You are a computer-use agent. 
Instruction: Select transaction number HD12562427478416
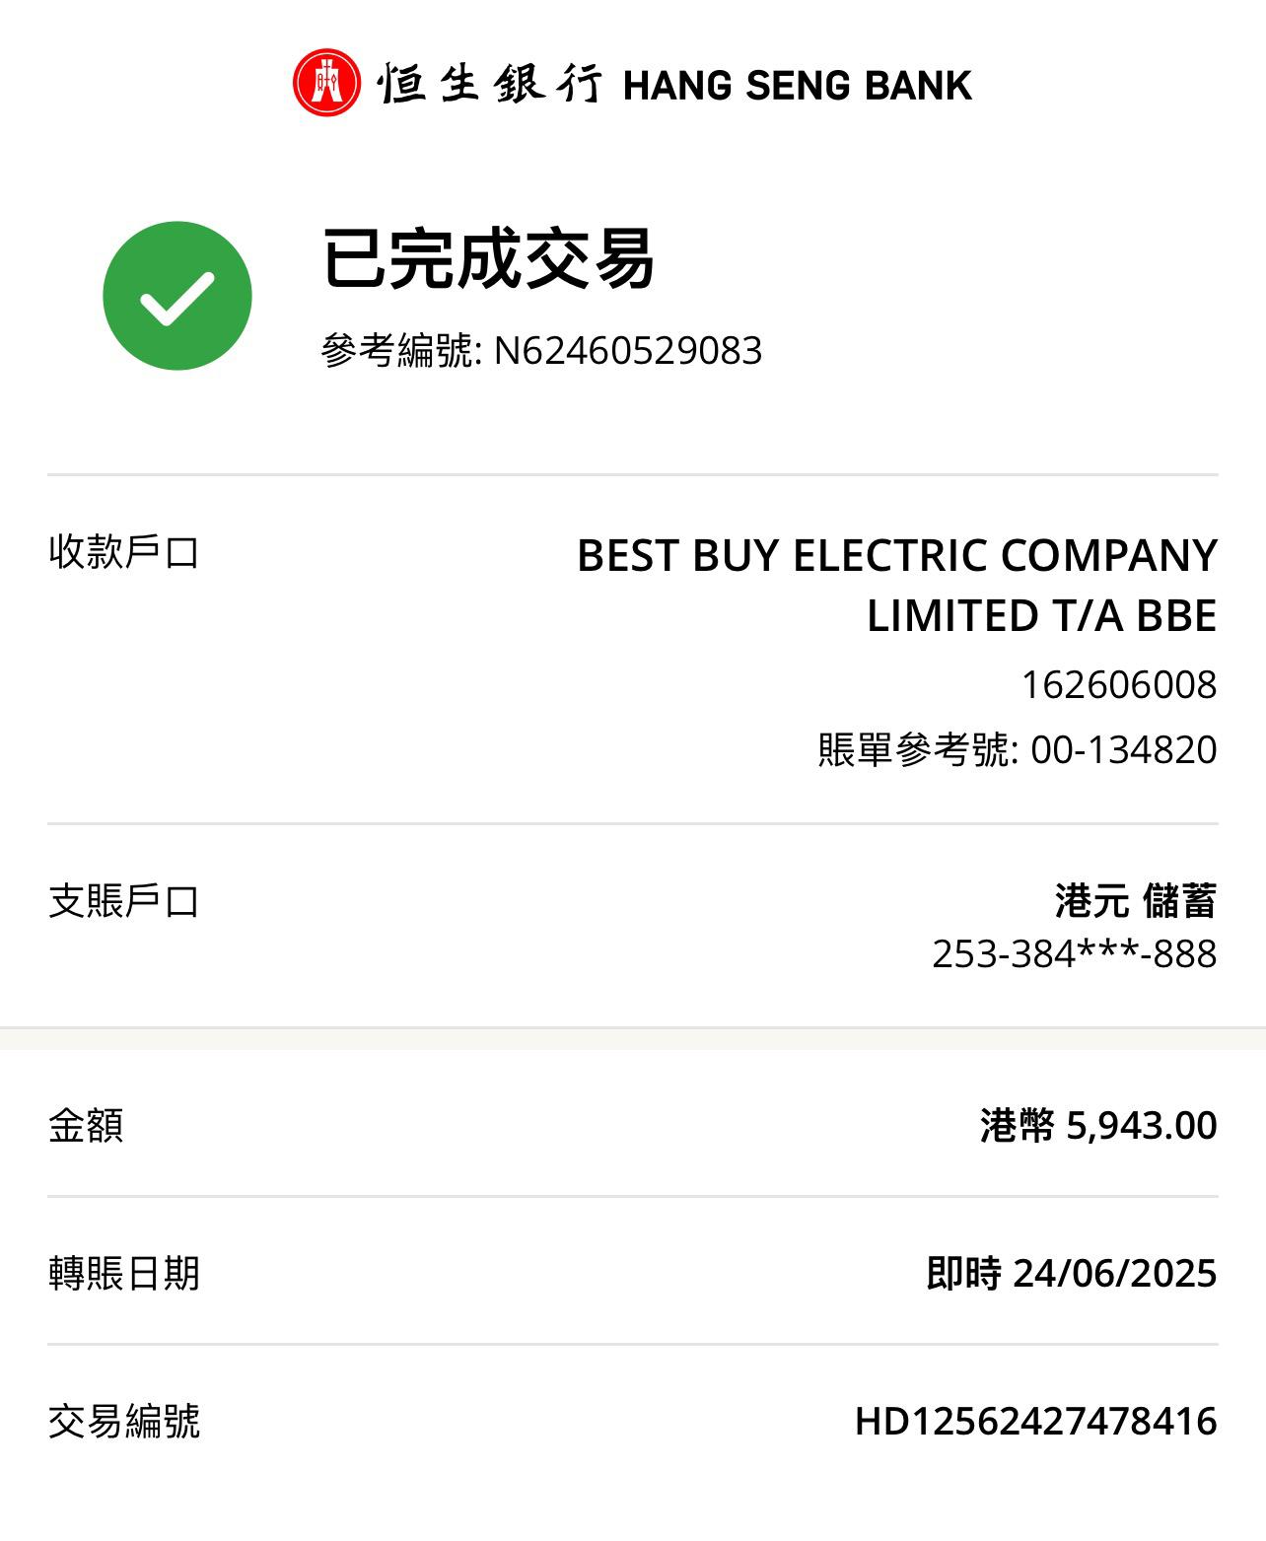click(1035, 1421)
